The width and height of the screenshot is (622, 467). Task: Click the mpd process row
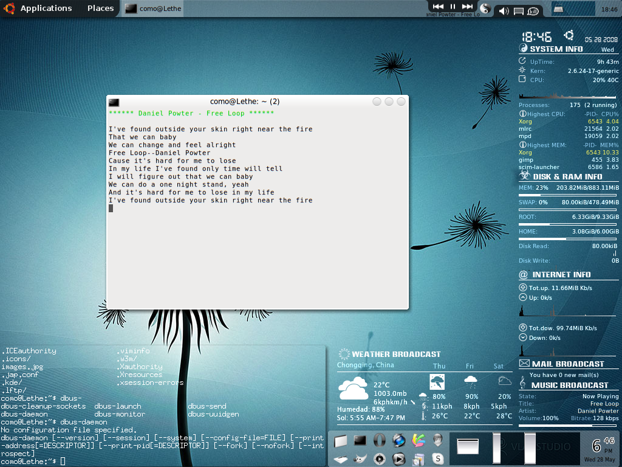(x=569, y=136)
